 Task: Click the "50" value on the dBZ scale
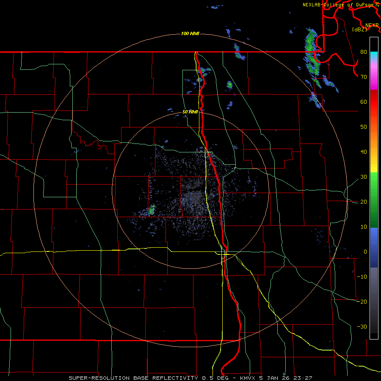[x=364, y=127]
